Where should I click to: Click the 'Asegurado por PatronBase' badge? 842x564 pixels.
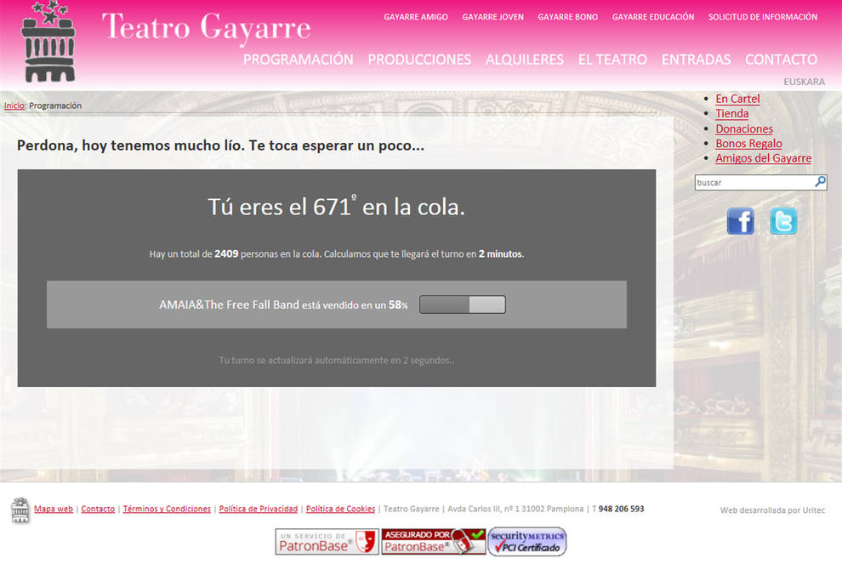[434, 541]
